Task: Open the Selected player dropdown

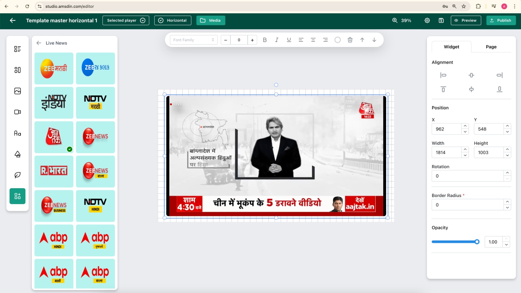Action: click(x=126, y=20)
